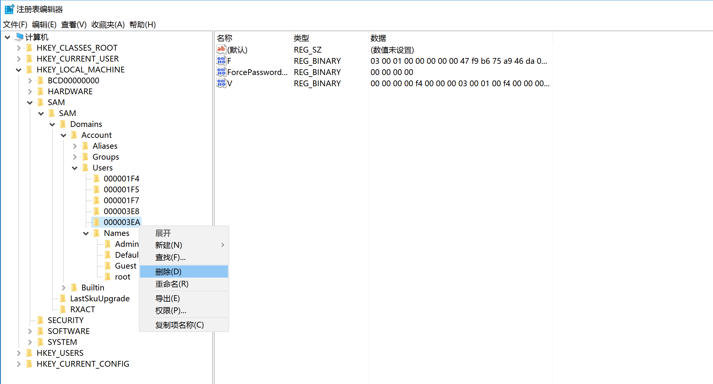
Task: Click the binary icon for value F
Action: (x=221, y=61)
